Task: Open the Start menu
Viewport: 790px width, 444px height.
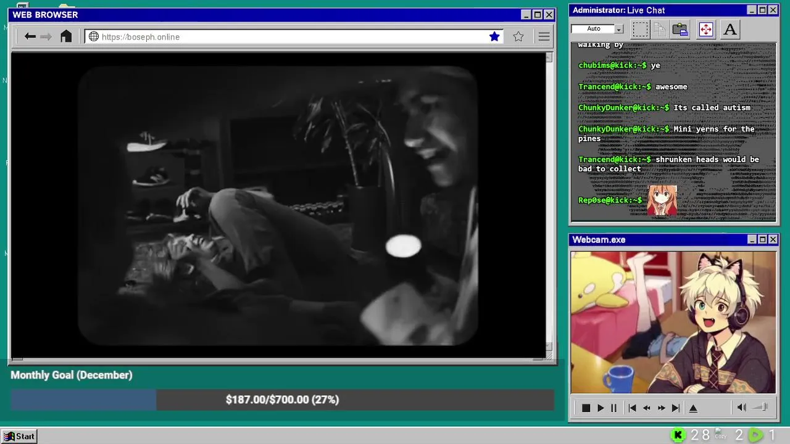Action: tap(19, 436)
